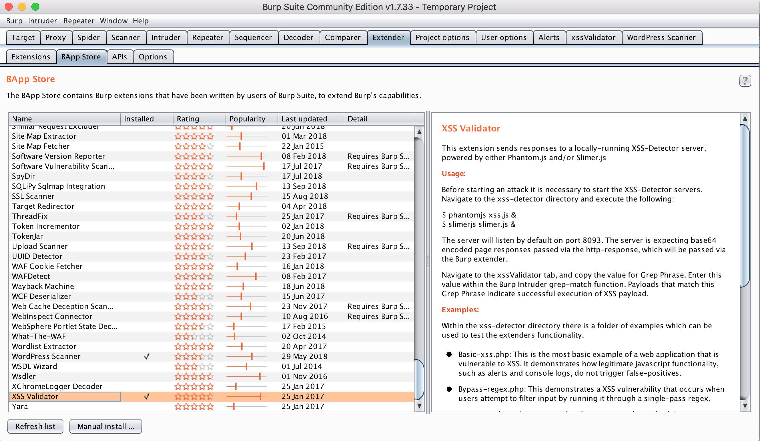Click detail pane scroll up arrow
The width and height of the screenshot is (760, 441).
click(745, 118)
